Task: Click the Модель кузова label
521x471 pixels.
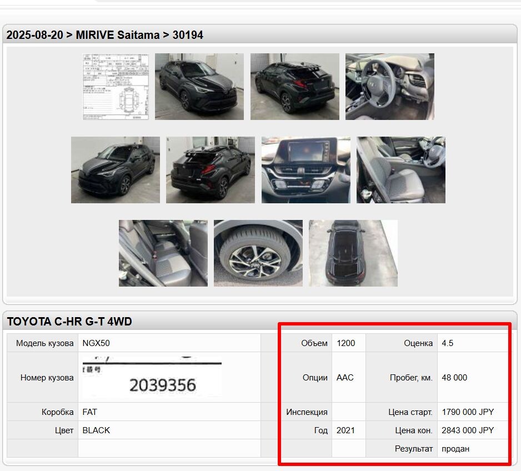Action: (x=45, y=343)
